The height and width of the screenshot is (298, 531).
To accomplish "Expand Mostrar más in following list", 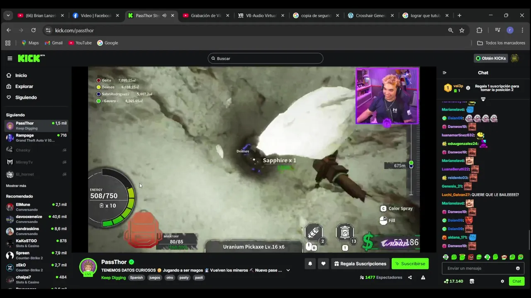I will [x=16, y=186].
